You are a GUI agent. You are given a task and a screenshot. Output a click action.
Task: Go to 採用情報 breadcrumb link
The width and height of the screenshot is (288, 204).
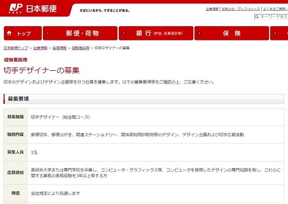(60, 48)
